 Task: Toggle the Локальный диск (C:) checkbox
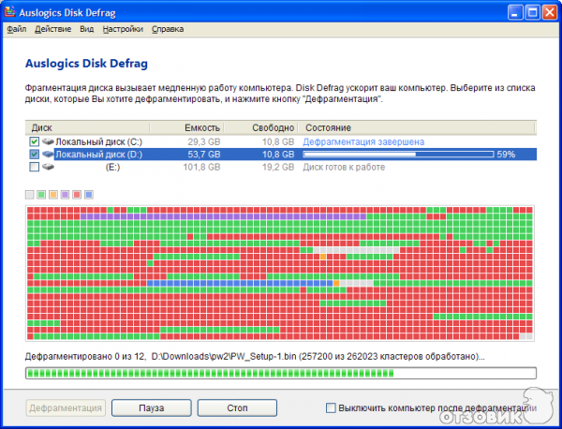tap(35, 141)
